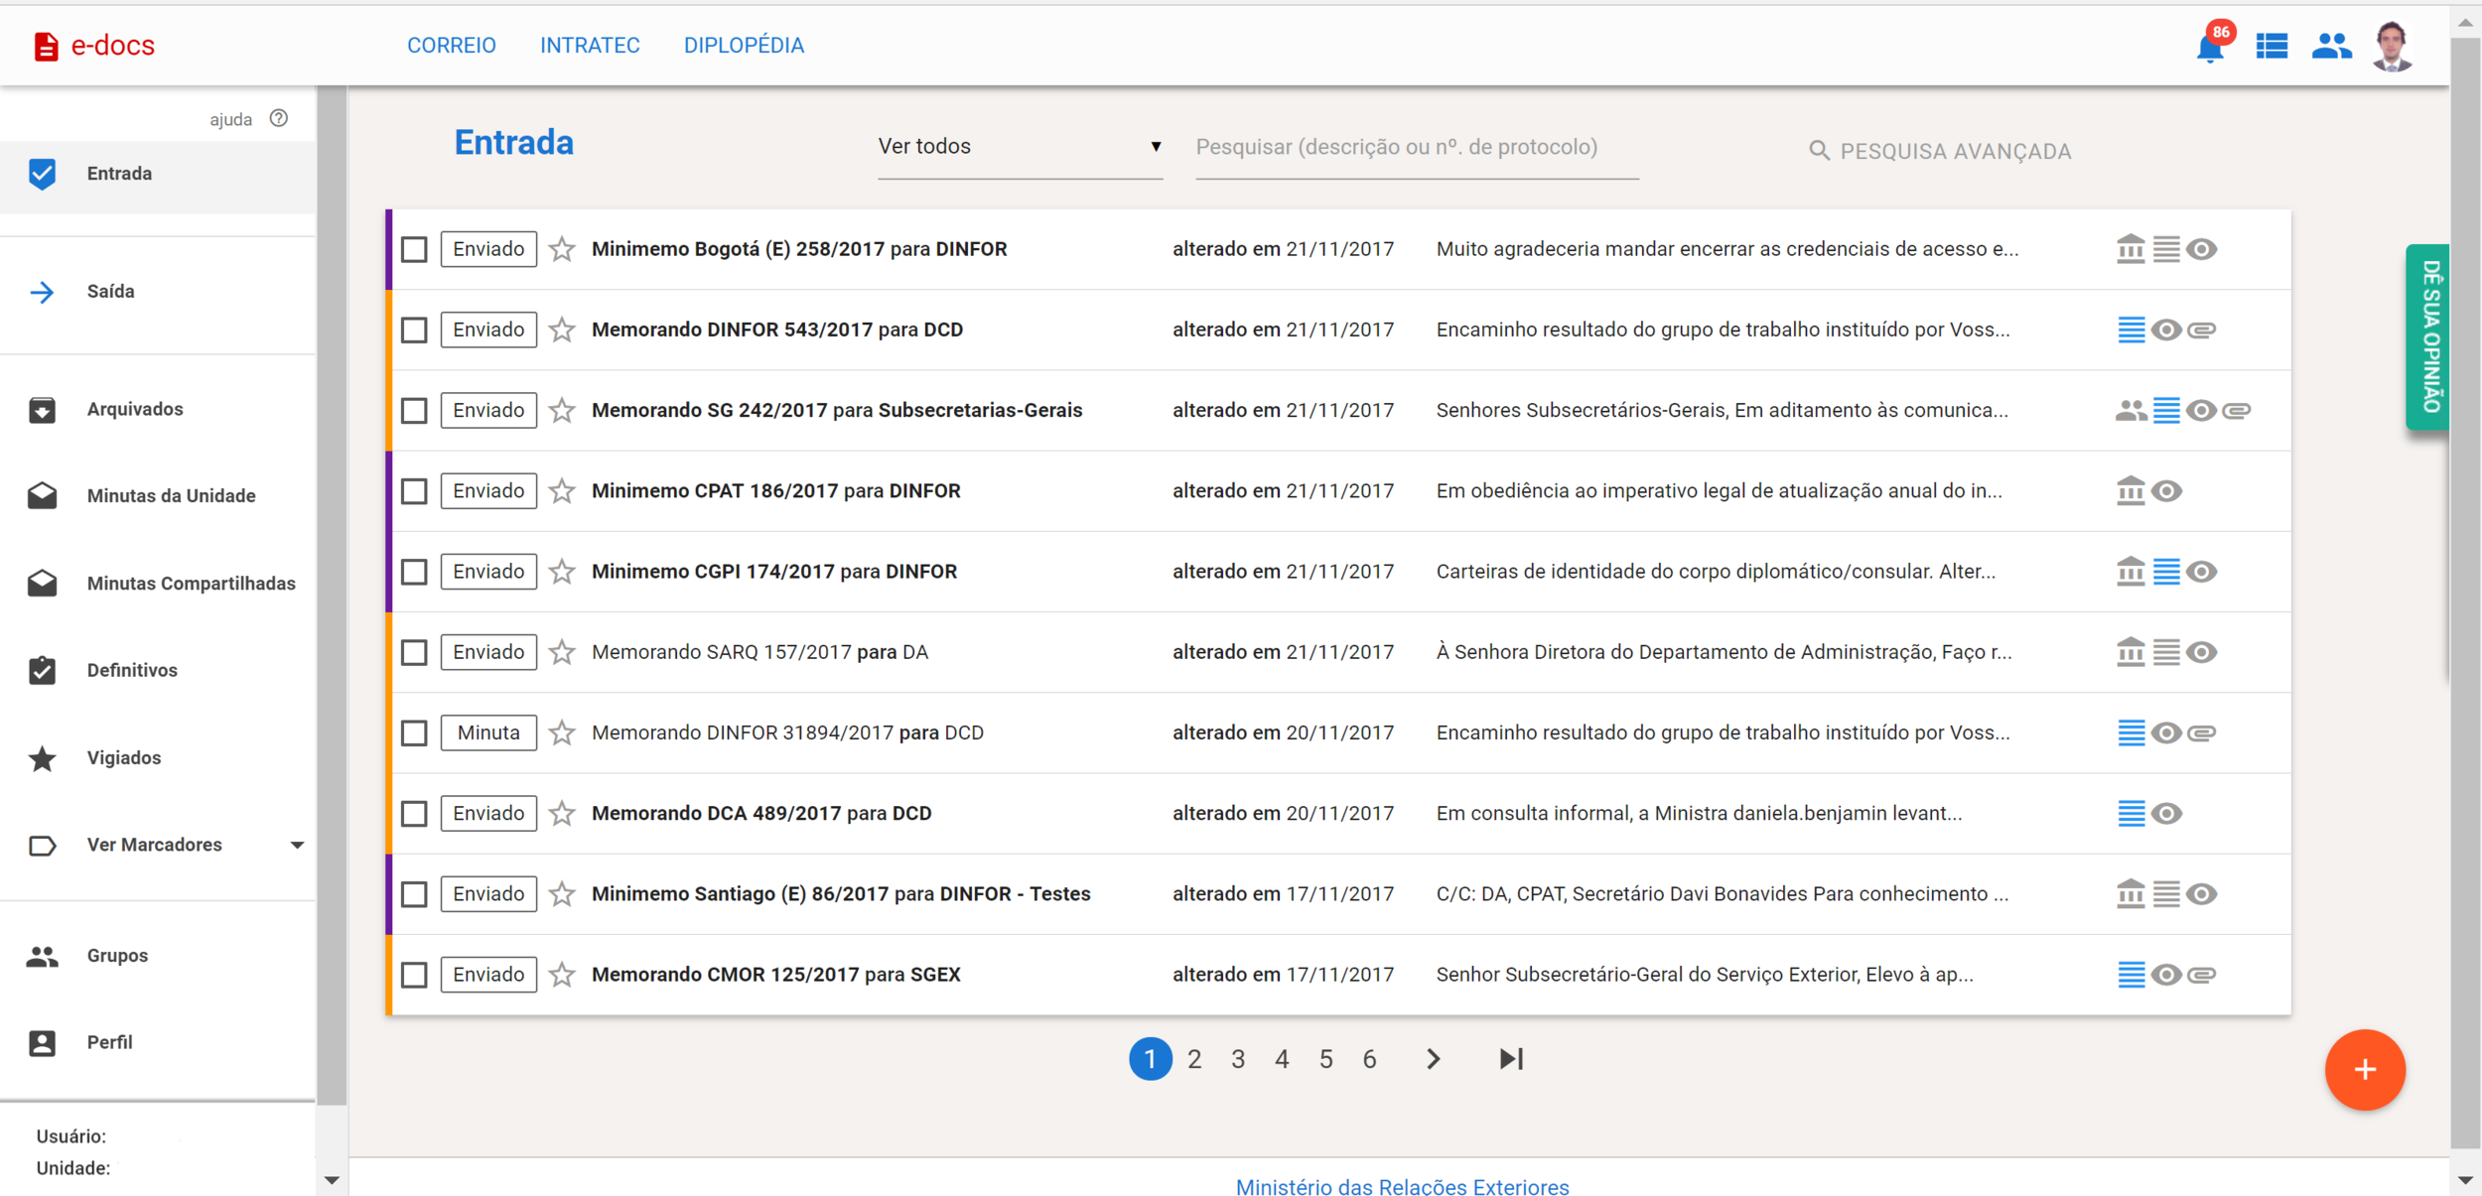Click PESQUISA AVANÇADA button
Screen dimensions: 2482x1196
(1940, 151)
